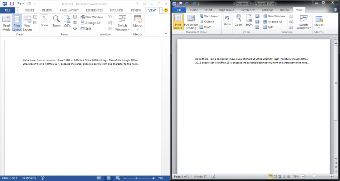Toggle Web Layout icon, Word 2013 status bar
Viewport: 340px width, 181px height.
(x=118, y=178)
